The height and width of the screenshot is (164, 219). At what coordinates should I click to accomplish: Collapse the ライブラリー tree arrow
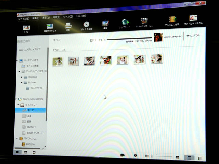coord(18,105)
